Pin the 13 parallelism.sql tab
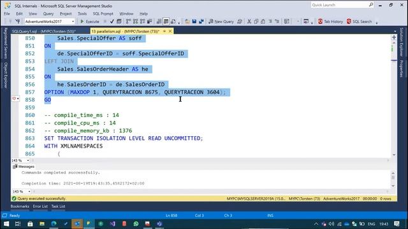 (x=164, y=31)
